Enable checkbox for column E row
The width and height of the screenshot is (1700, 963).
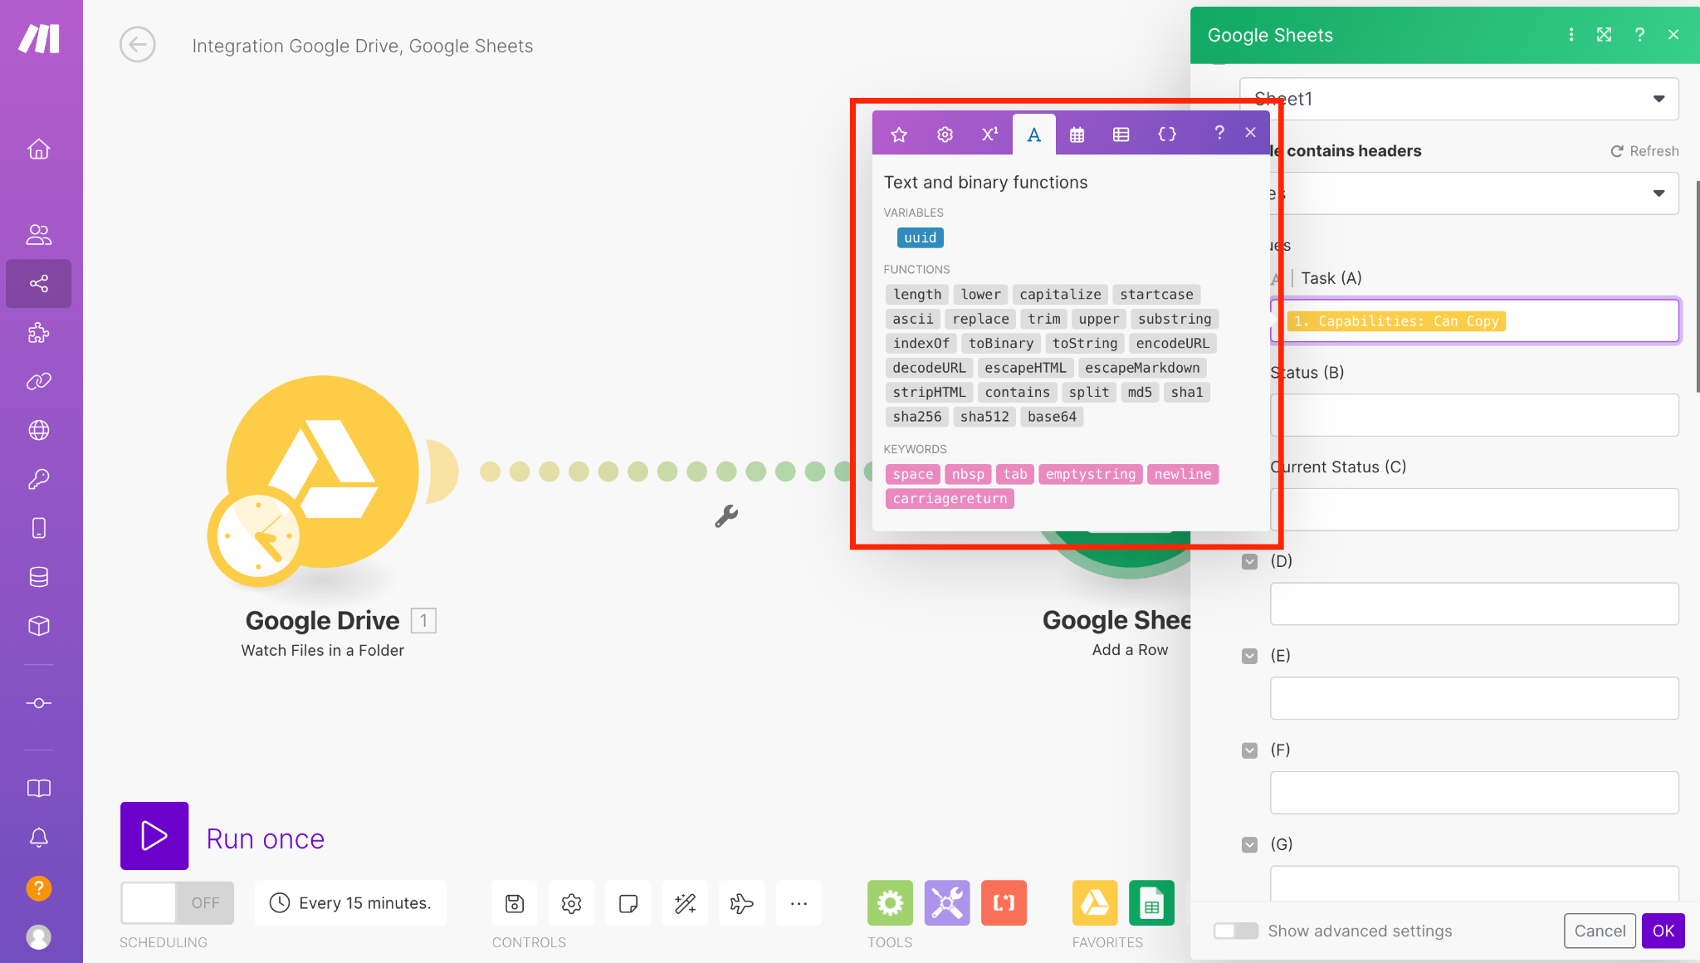pyautogui.click(x=1250, y=656)
